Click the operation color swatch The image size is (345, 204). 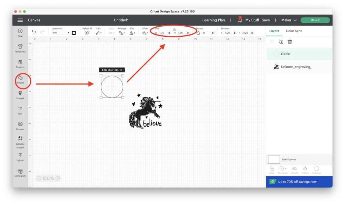tap(74, 33)
